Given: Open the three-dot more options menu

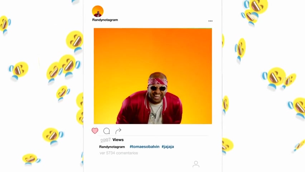Looking at the screenshot, I should 210,21.
